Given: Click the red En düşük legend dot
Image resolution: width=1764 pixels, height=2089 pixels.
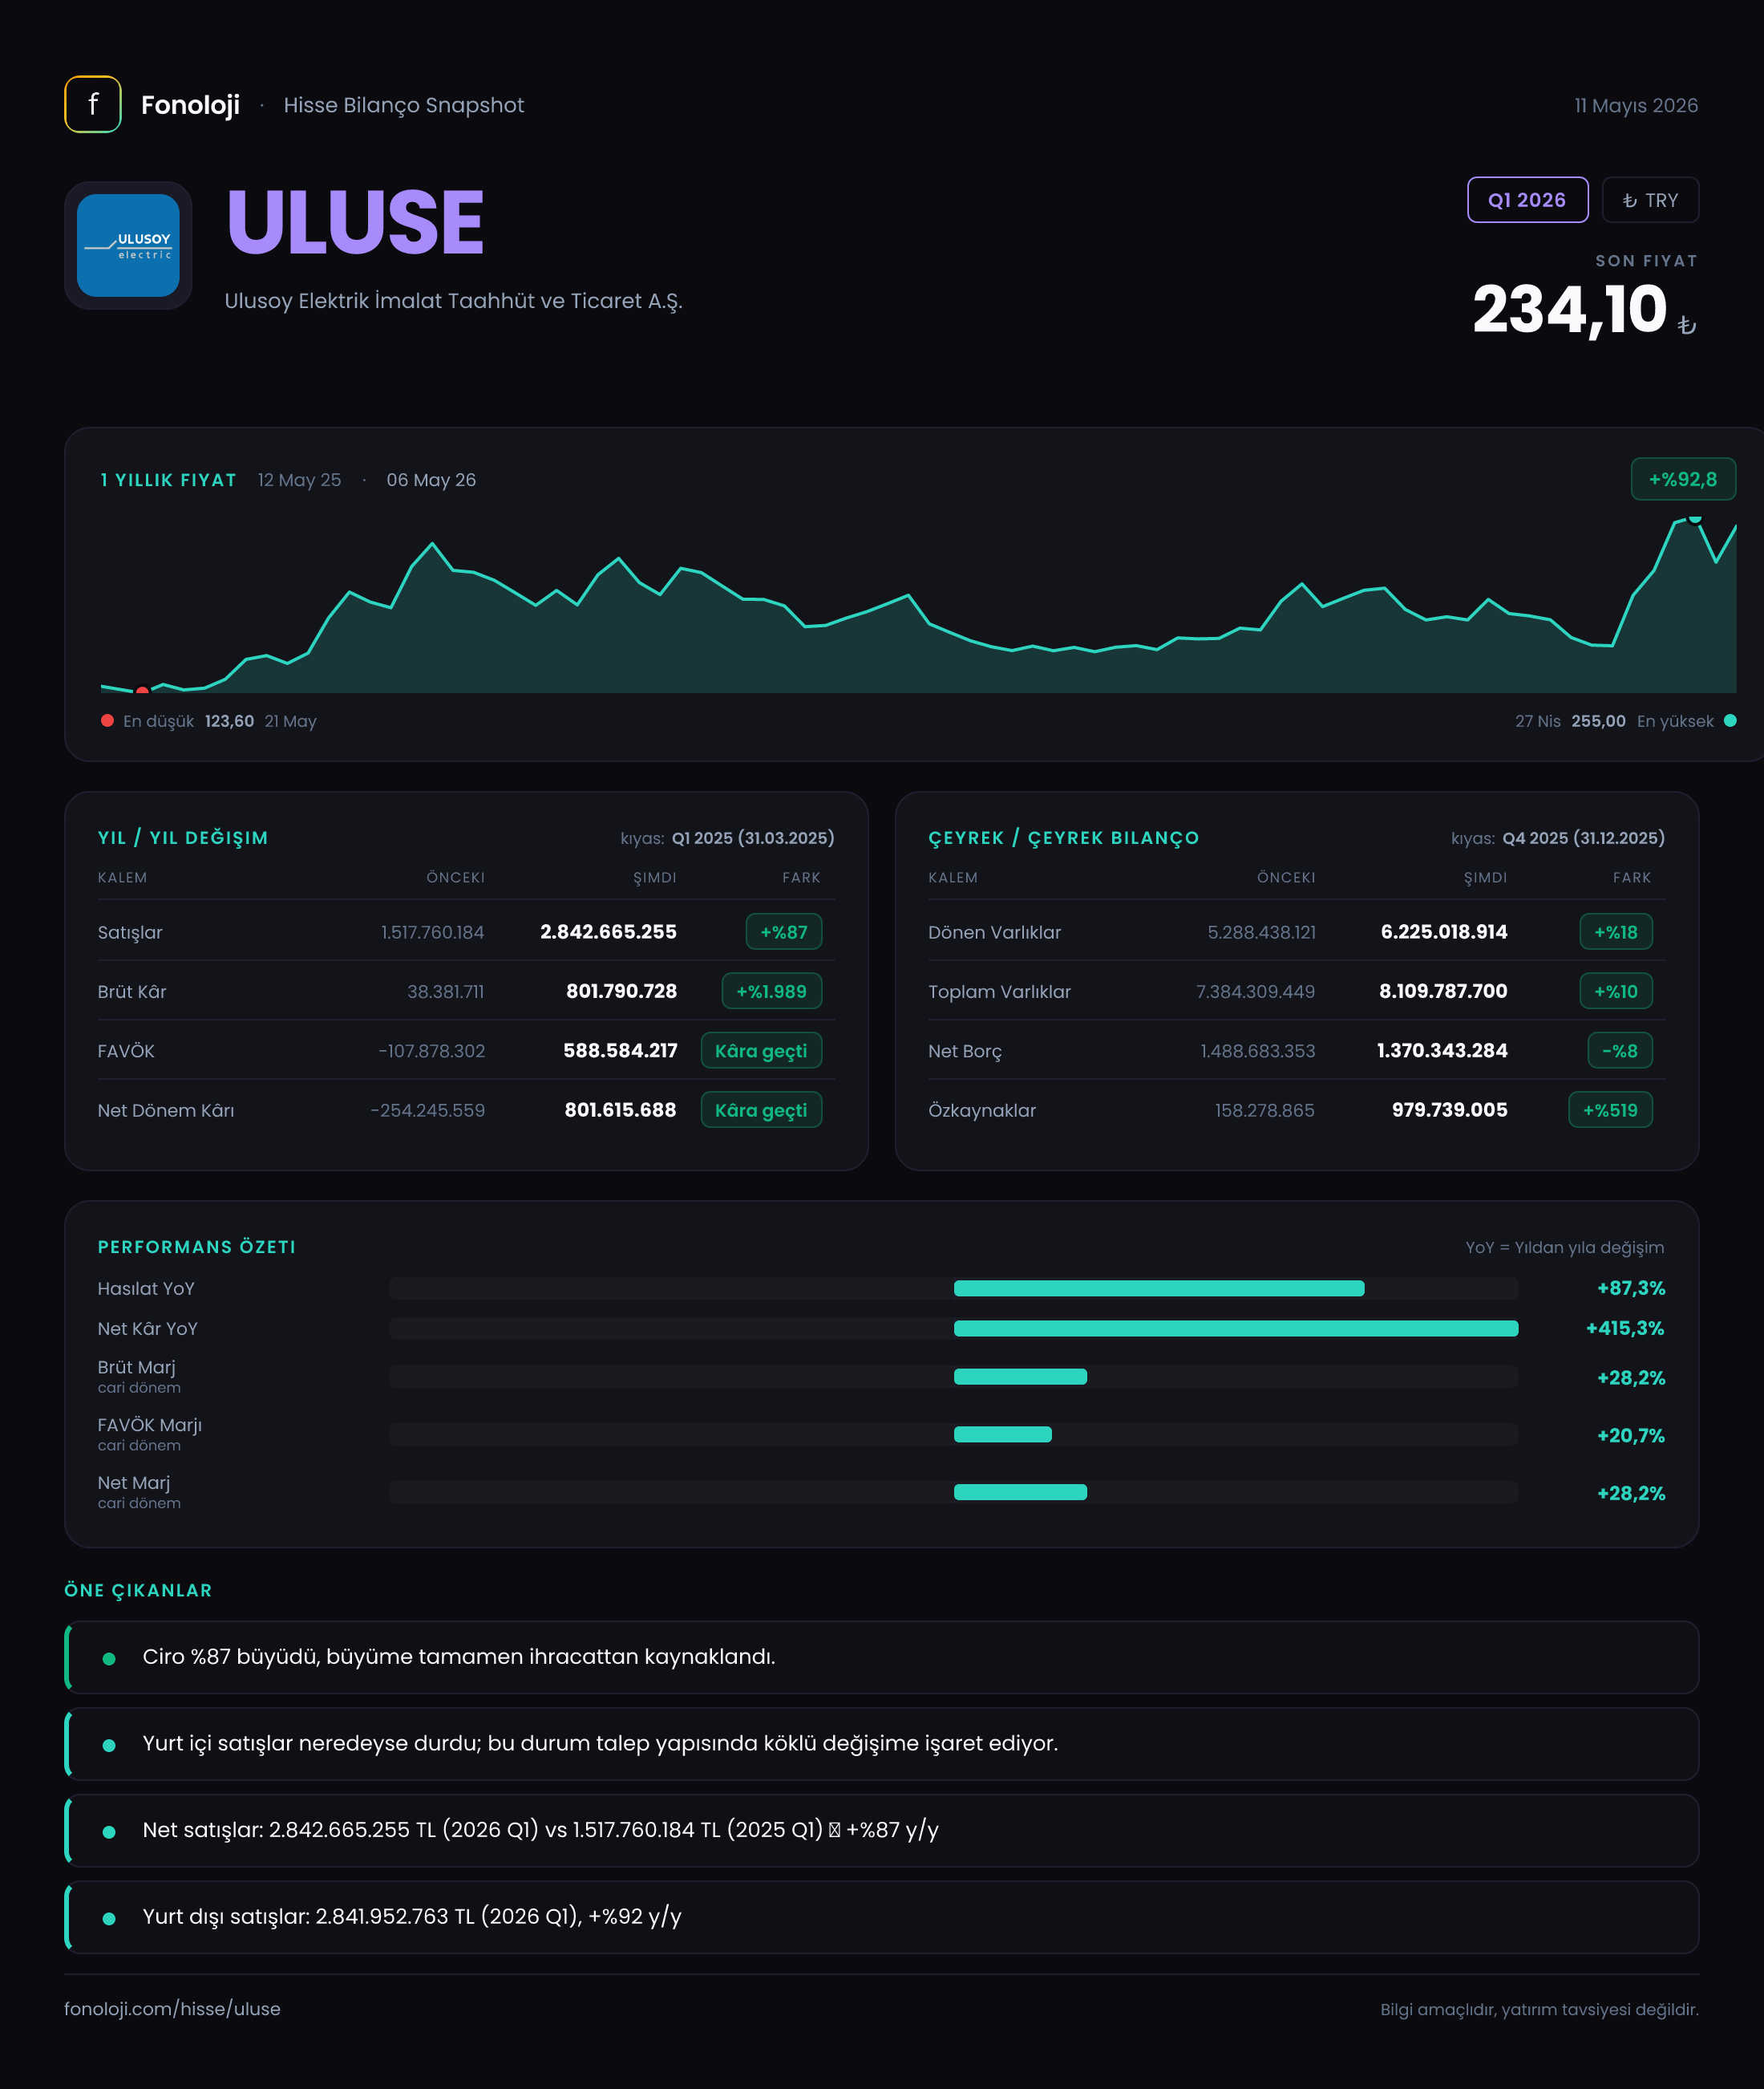Looking at the screenshot, I should click(107, 720).
